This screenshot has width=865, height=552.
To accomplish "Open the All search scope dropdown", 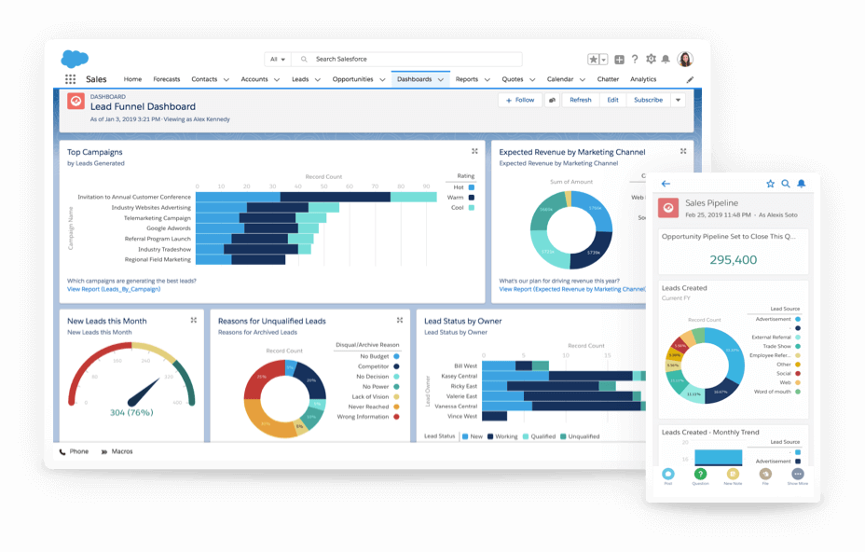I will [278, 59].
